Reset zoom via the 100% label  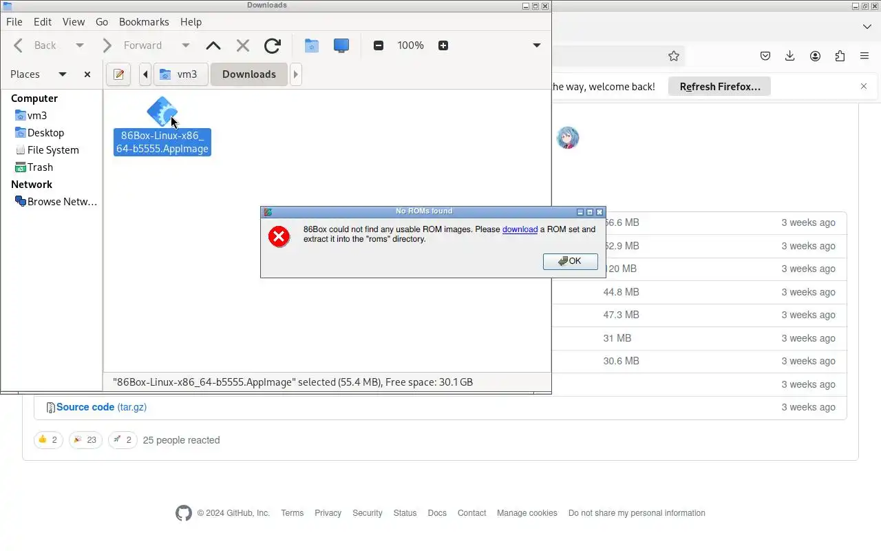click(x=410, y=45)
